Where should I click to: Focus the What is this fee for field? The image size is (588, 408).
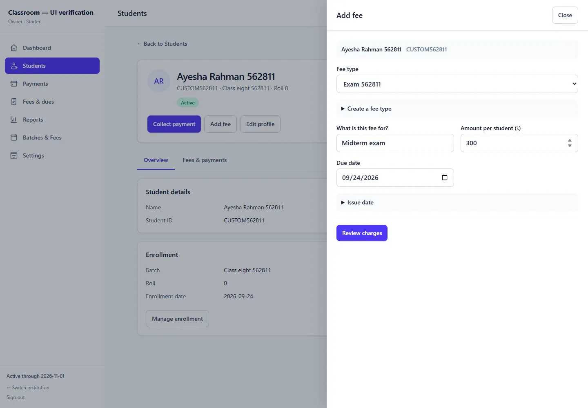[395, 143]
